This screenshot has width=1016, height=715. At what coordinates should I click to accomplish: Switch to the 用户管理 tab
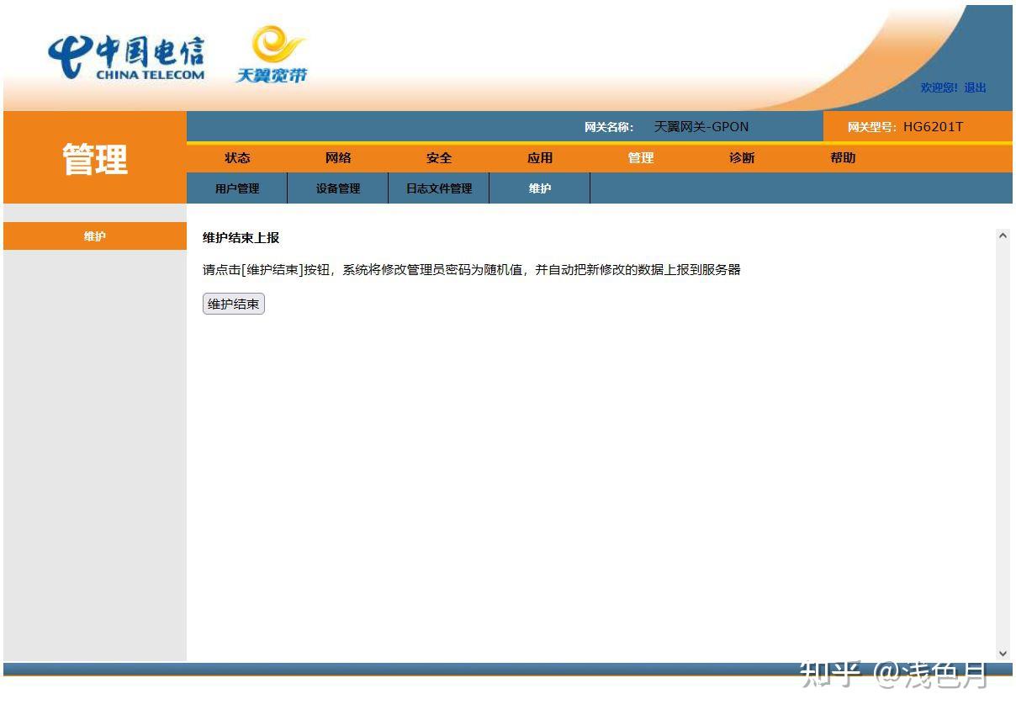point(237,188)
